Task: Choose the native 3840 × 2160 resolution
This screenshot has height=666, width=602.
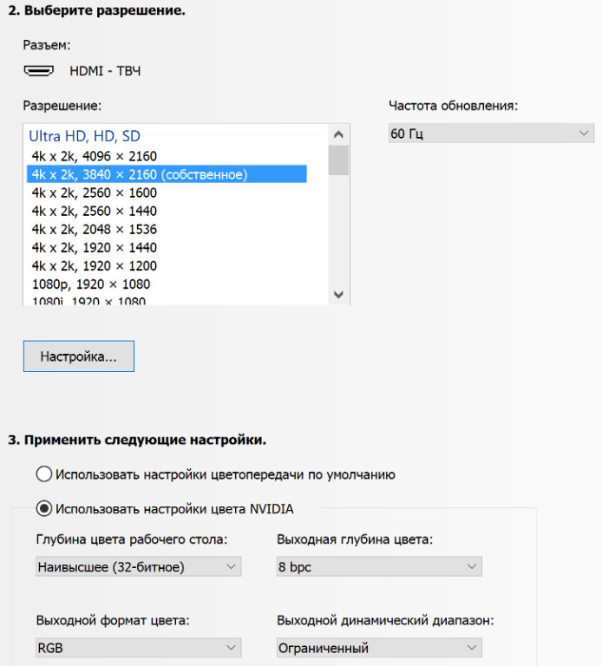Action: click(x=140, y=174)
